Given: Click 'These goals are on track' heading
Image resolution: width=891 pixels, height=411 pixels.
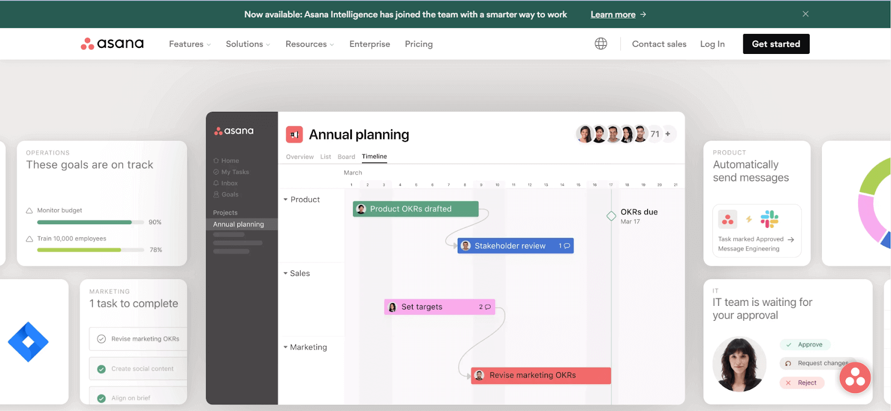Looking at the screenshot, I should pyautogui.click(x=90, y=165).
